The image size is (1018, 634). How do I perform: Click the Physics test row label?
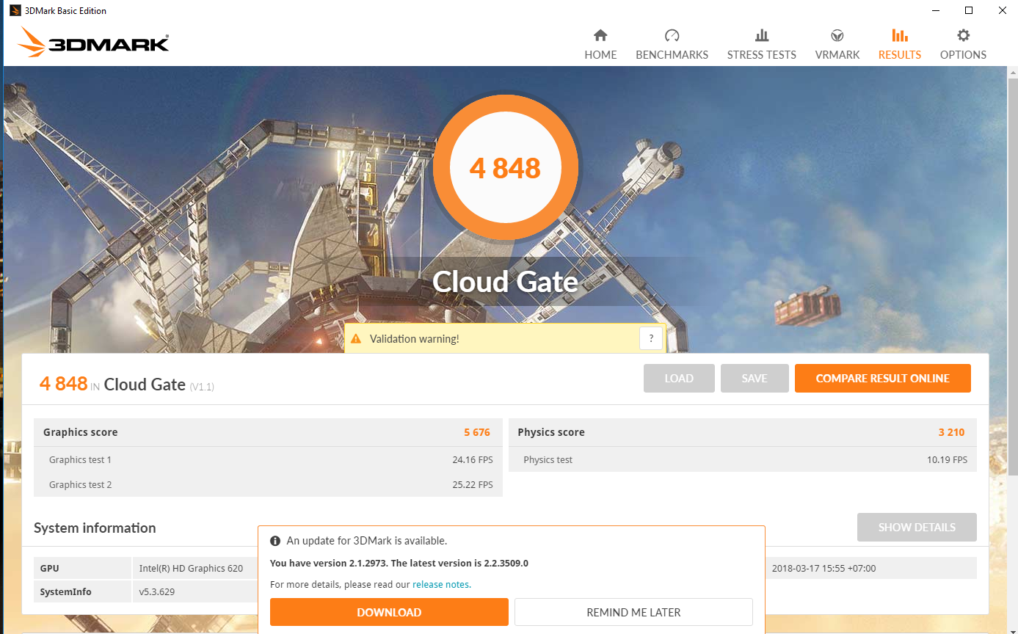[x=548, y=460]
